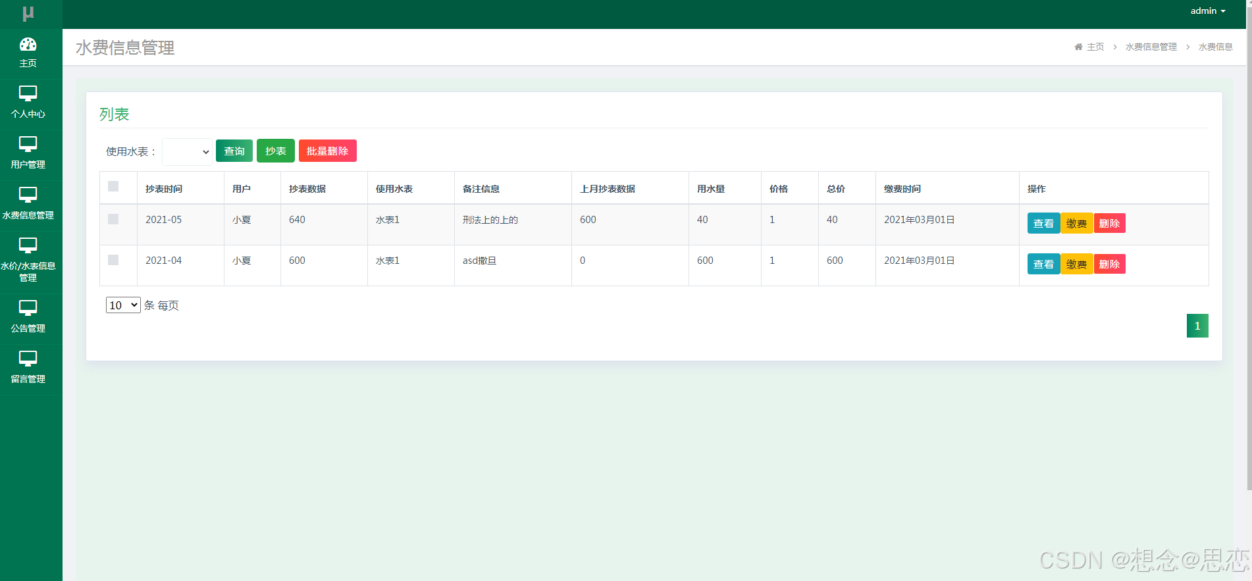Click the 查询 search button
Screen dimensions: 1252x581
point(234,151)
